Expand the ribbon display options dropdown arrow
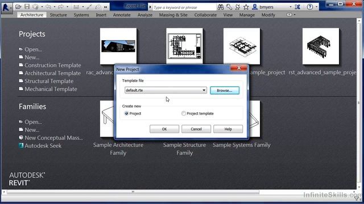 (x=295, y=15)
